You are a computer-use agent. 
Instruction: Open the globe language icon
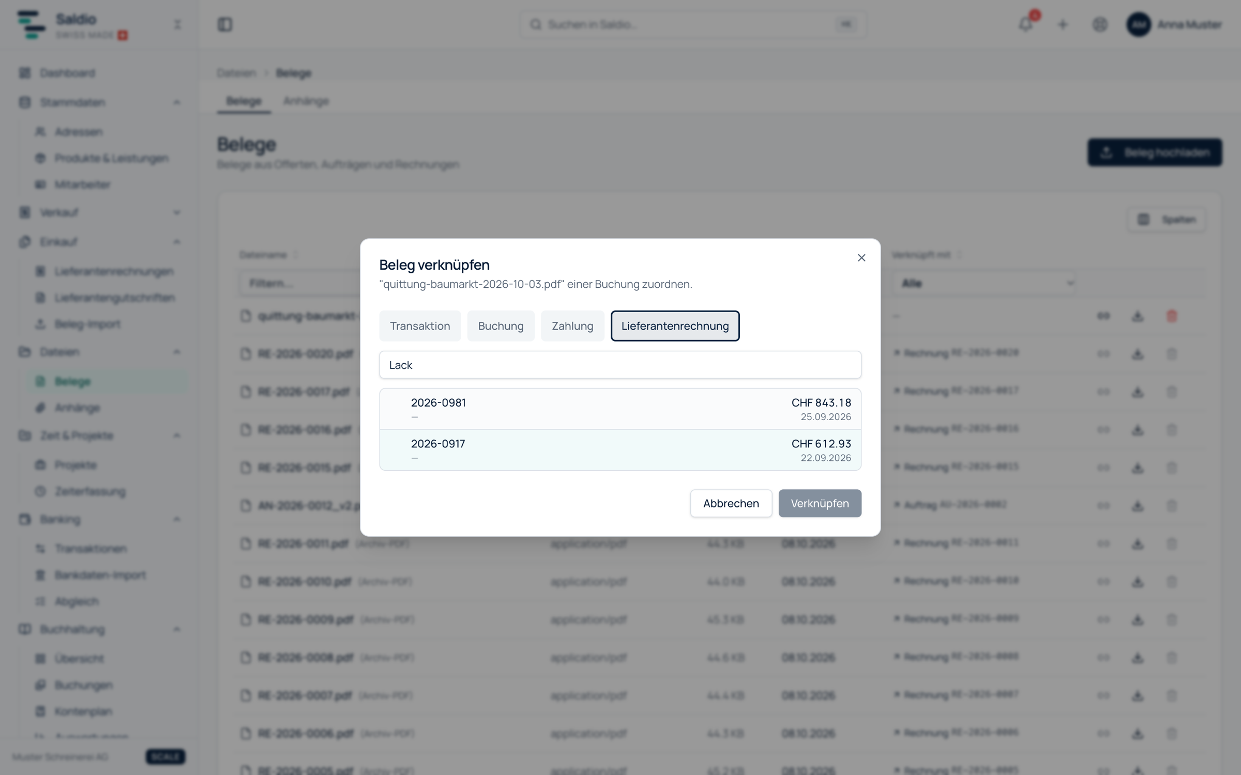(1100, 24)
